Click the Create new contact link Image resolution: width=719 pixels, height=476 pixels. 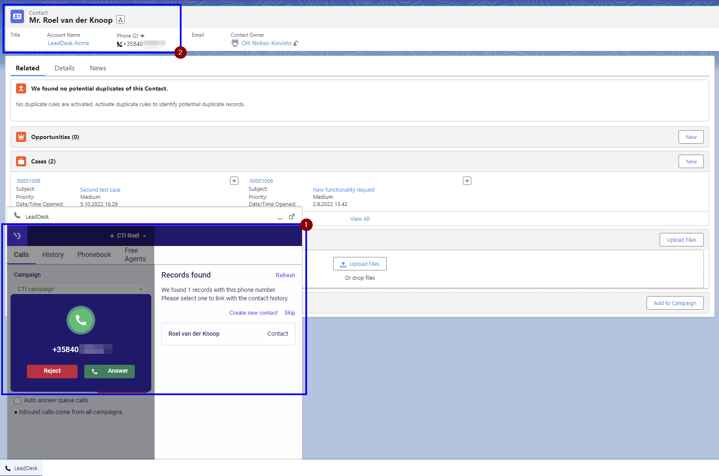click(254, 313)
